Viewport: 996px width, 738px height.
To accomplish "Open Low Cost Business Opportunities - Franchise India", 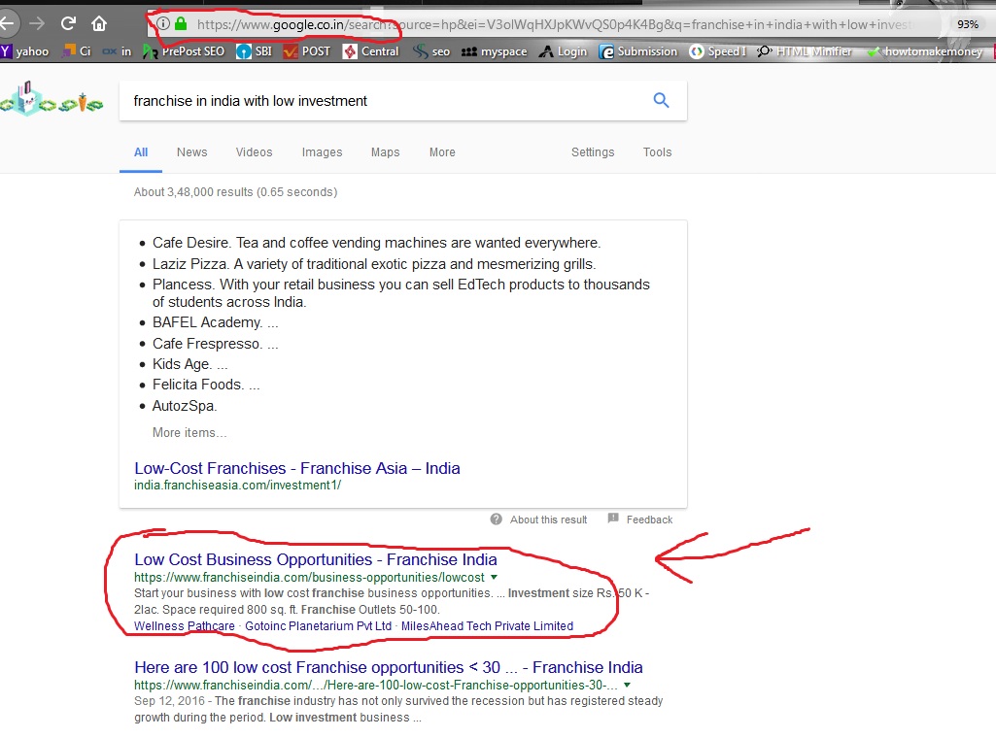I will (x=316, y=559).
